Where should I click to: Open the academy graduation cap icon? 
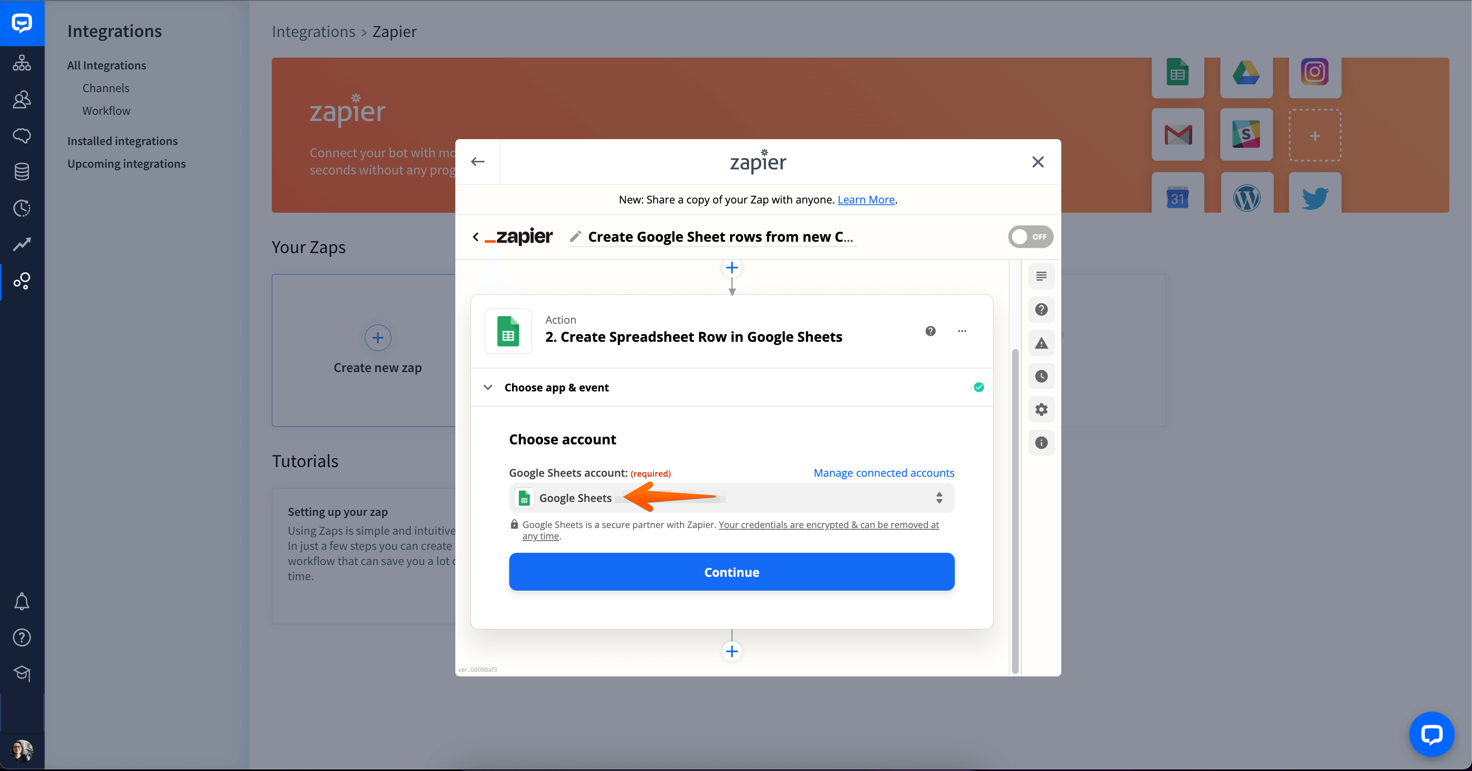[x=22, y=673]
